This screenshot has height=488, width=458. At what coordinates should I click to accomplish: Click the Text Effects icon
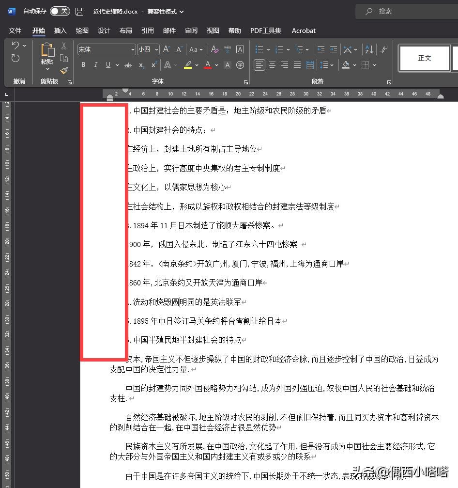pos(168,65)
